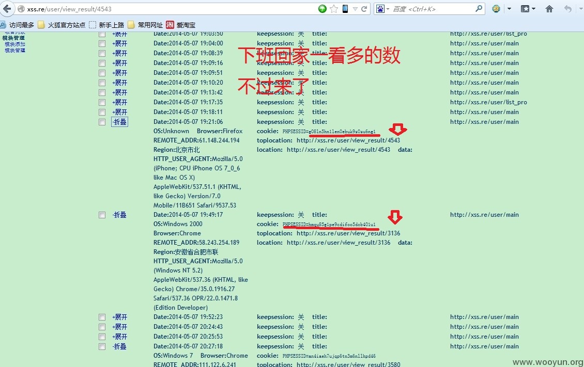
Task: Click the Baidu paw search engine icon
Action: click(380, 9)
